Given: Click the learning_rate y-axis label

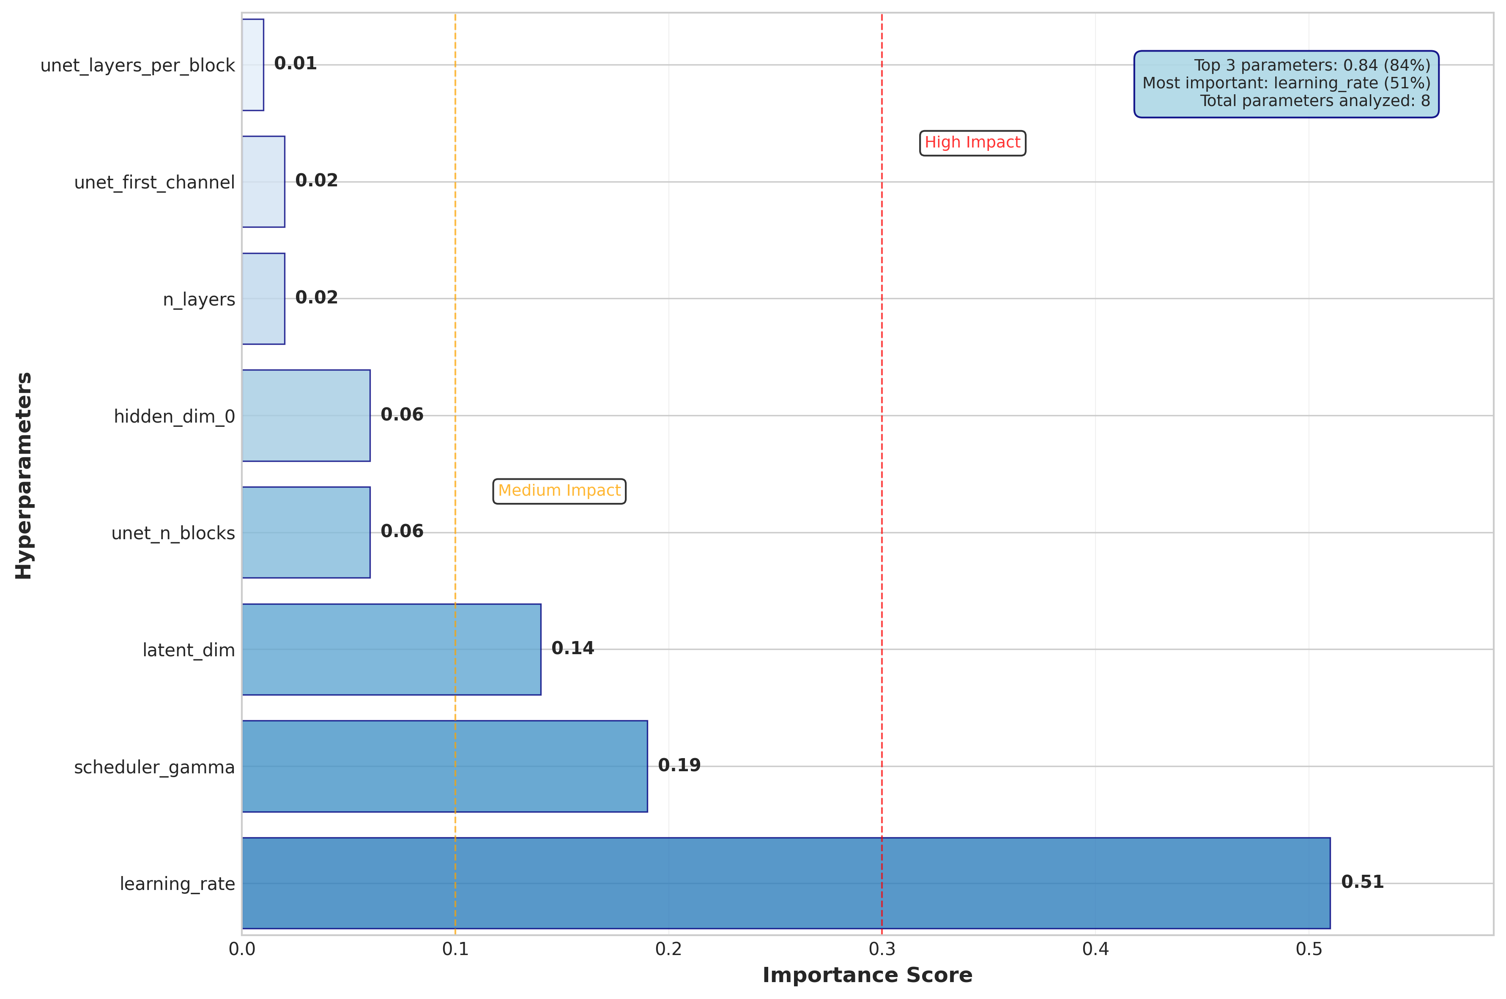Looking at the screenshot, I should point(177,884).
